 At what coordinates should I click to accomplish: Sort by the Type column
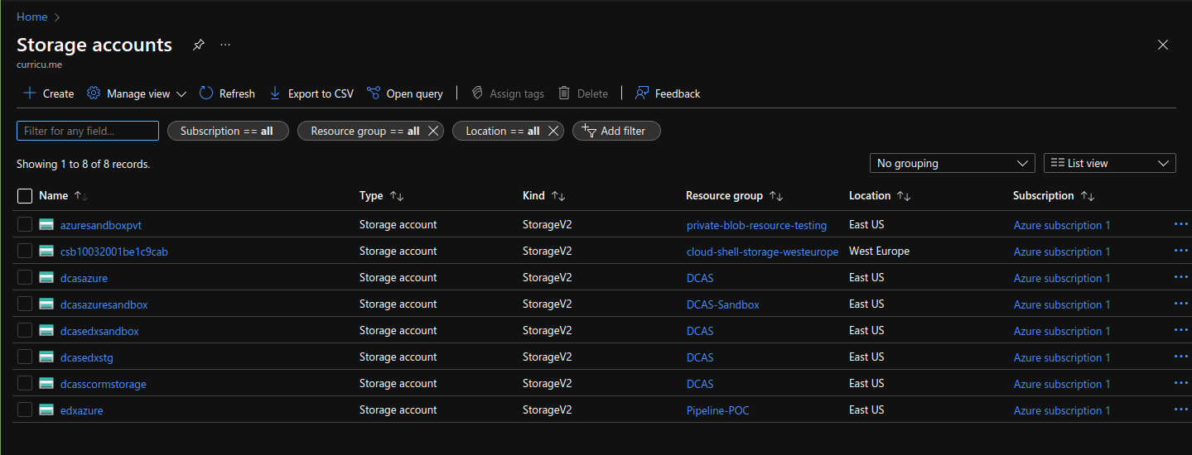point(381,196)
